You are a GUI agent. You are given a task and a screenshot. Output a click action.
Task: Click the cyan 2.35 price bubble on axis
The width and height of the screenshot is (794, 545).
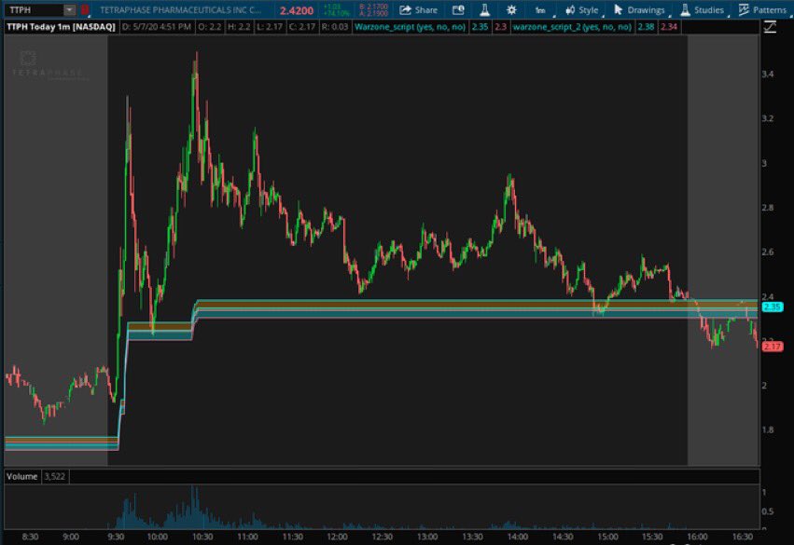point(773,307)
